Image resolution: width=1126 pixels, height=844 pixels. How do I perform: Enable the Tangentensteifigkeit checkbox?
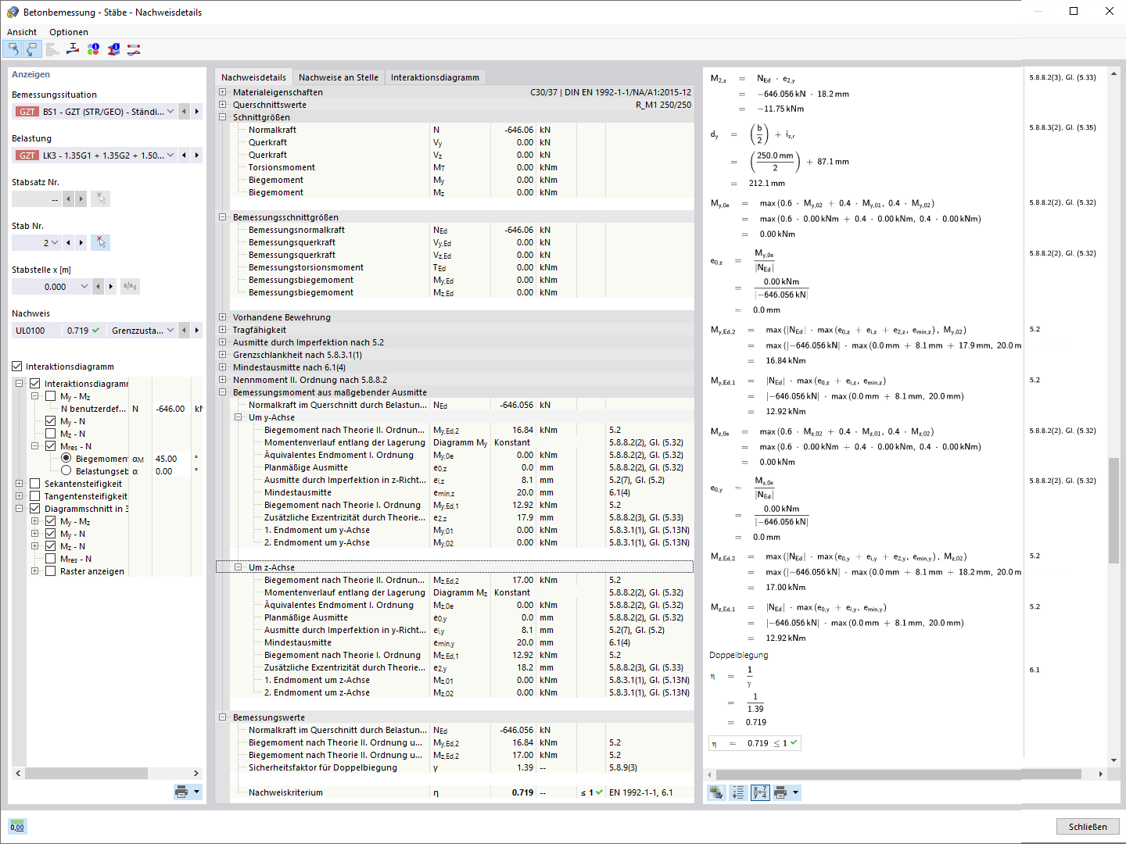click(x=34, y=496)
